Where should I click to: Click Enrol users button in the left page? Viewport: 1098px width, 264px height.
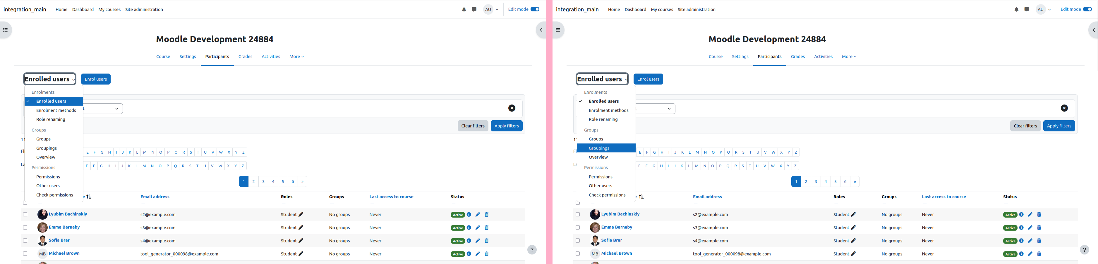coord(96,79)
